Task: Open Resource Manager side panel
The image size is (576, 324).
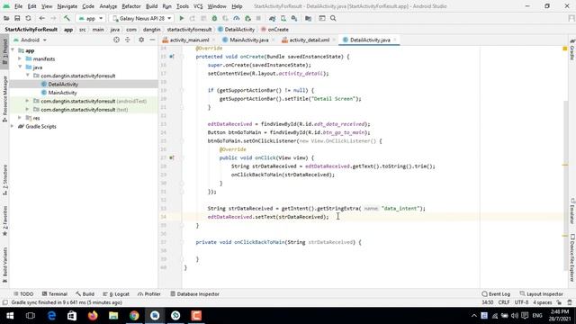Action: click(x=4, y=99)
